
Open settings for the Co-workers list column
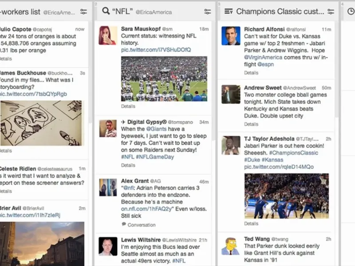click(x=83, y=12)
